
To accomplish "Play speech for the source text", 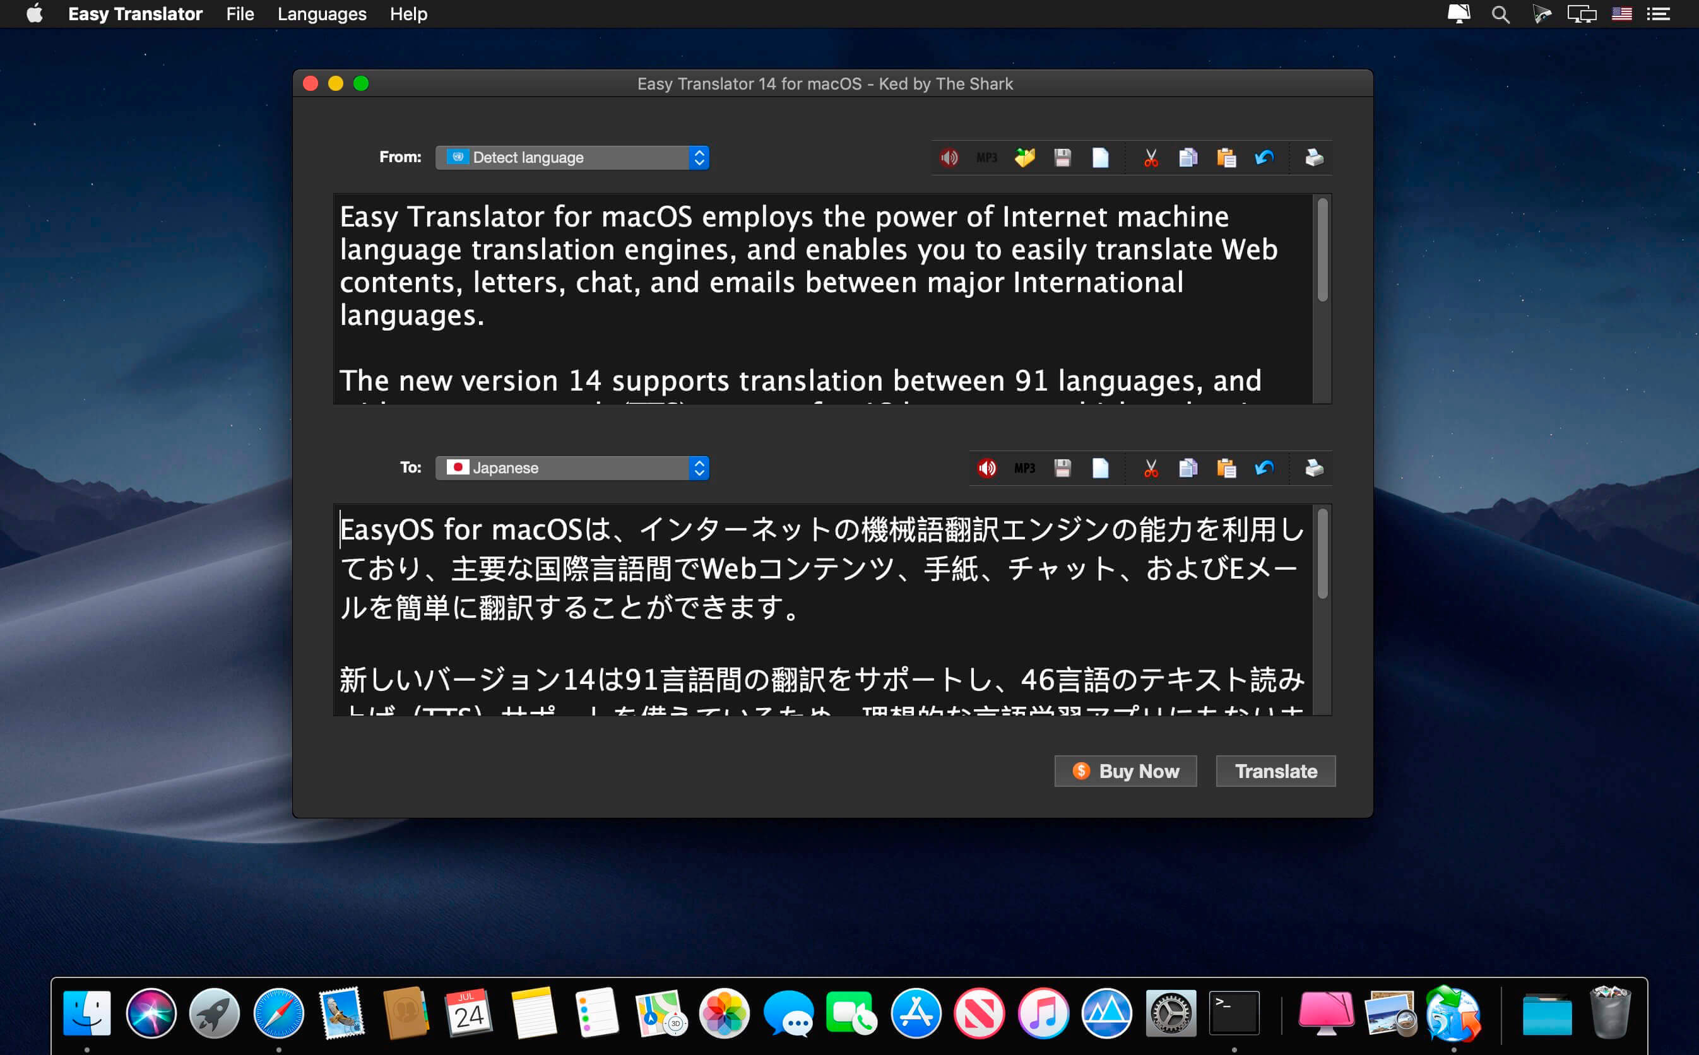I will 949,158.
